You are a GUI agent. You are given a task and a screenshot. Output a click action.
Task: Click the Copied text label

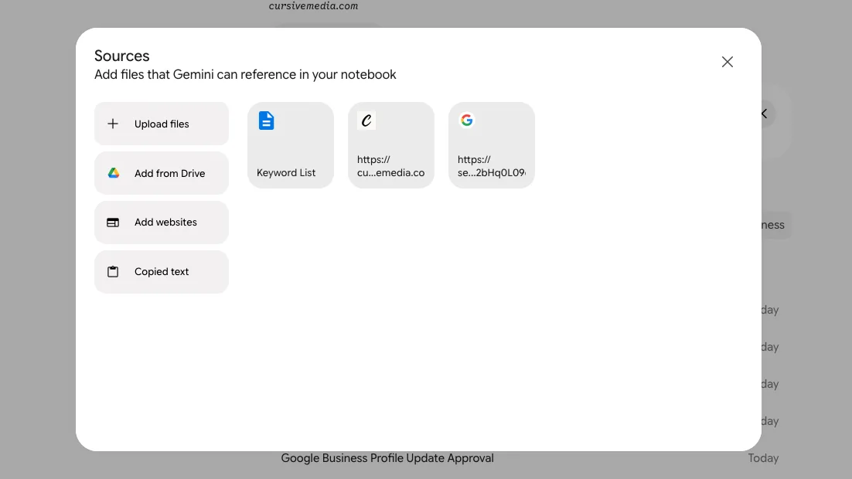[x=162, y=271]
